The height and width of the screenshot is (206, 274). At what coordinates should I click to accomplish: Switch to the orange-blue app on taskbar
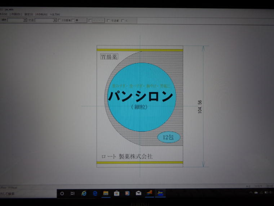tap(149, 193)
